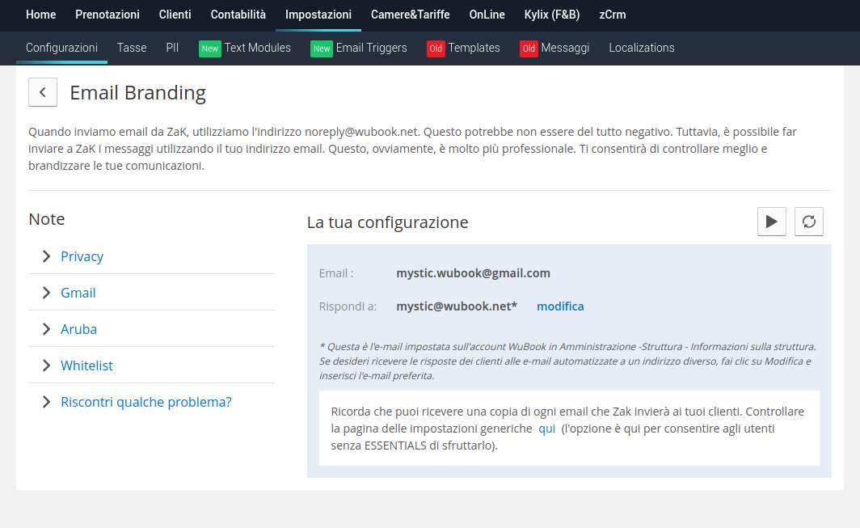860x528 pixels.
Task: Follow the 'qui' link to generic settings
Action: pyautogui.click(x=546, y=429)
